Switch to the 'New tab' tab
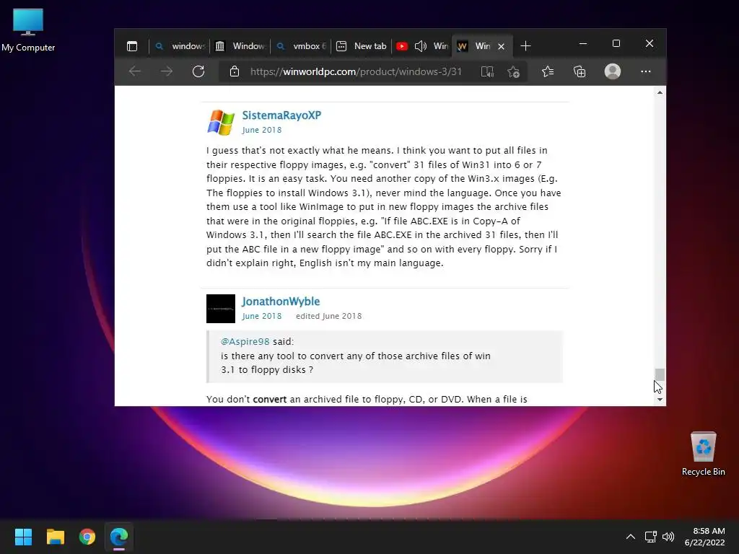 (x=362, y=46)
